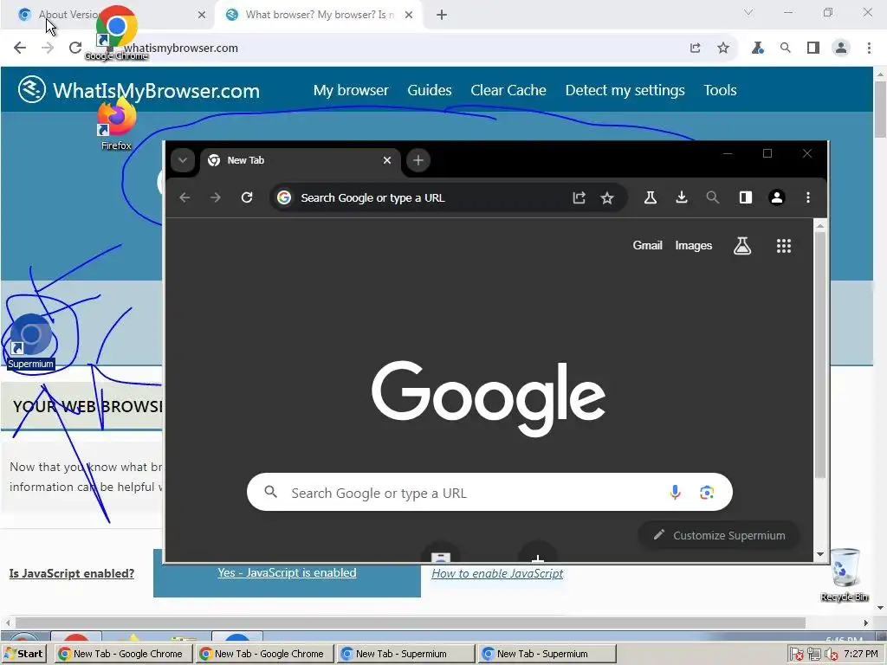887x665 pixels.
Task: Click bookmark star in background browser window
Action: coord(723,48)
